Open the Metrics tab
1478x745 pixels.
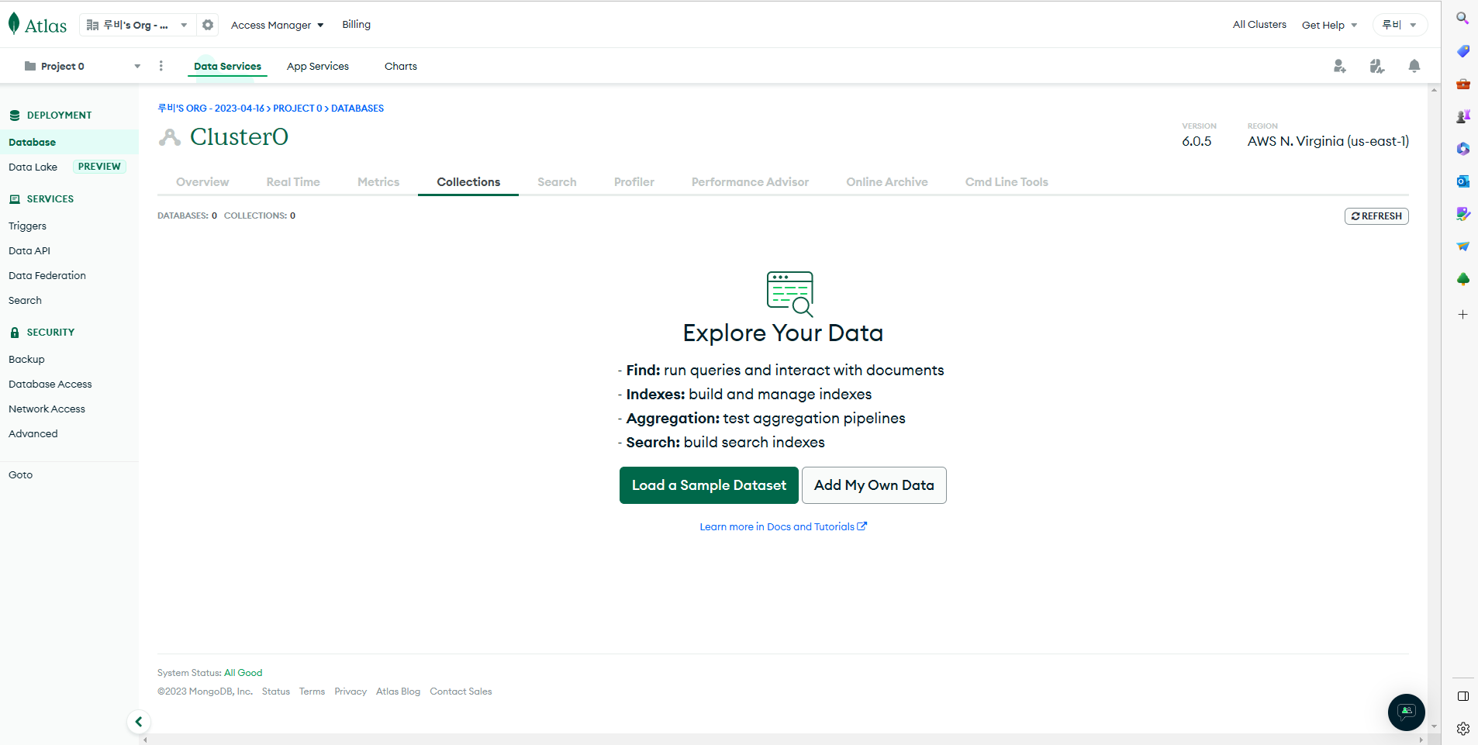point(378,182)
